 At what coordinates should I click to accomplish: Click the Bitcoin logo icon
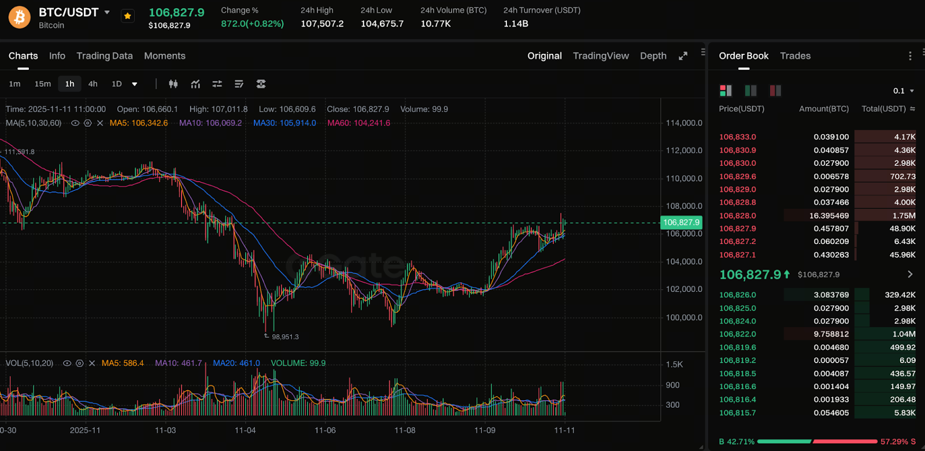(x=20, y=17)
